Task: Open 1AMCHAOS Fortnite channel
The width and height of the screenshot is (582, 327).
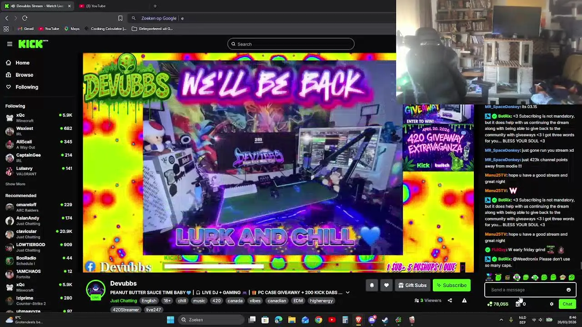Action: [x=39, y=274]
